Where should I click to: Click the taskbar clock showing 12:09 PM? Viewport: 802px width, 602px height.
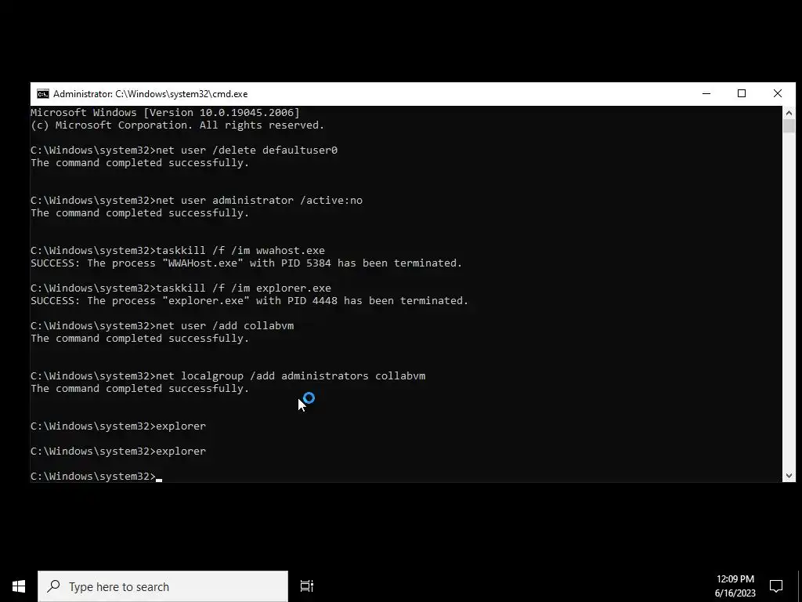pos(735,579)
